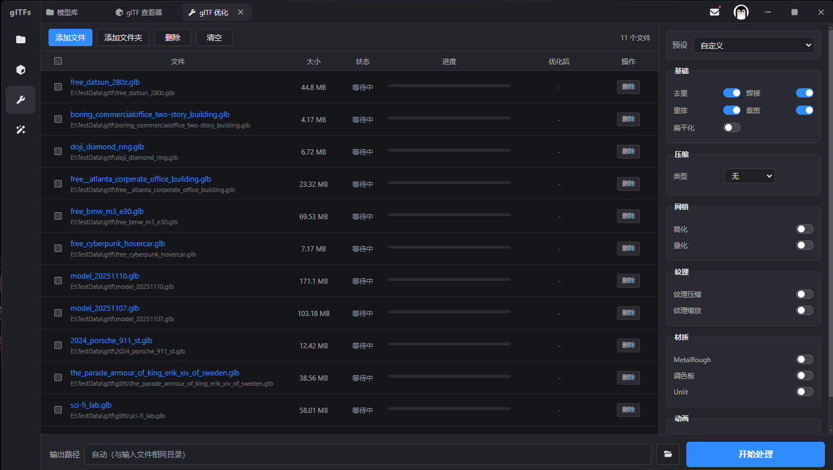Click the settings panel vertical scrollbar
The height and width of the screenshot is (470, 833).
click(830, 213)
